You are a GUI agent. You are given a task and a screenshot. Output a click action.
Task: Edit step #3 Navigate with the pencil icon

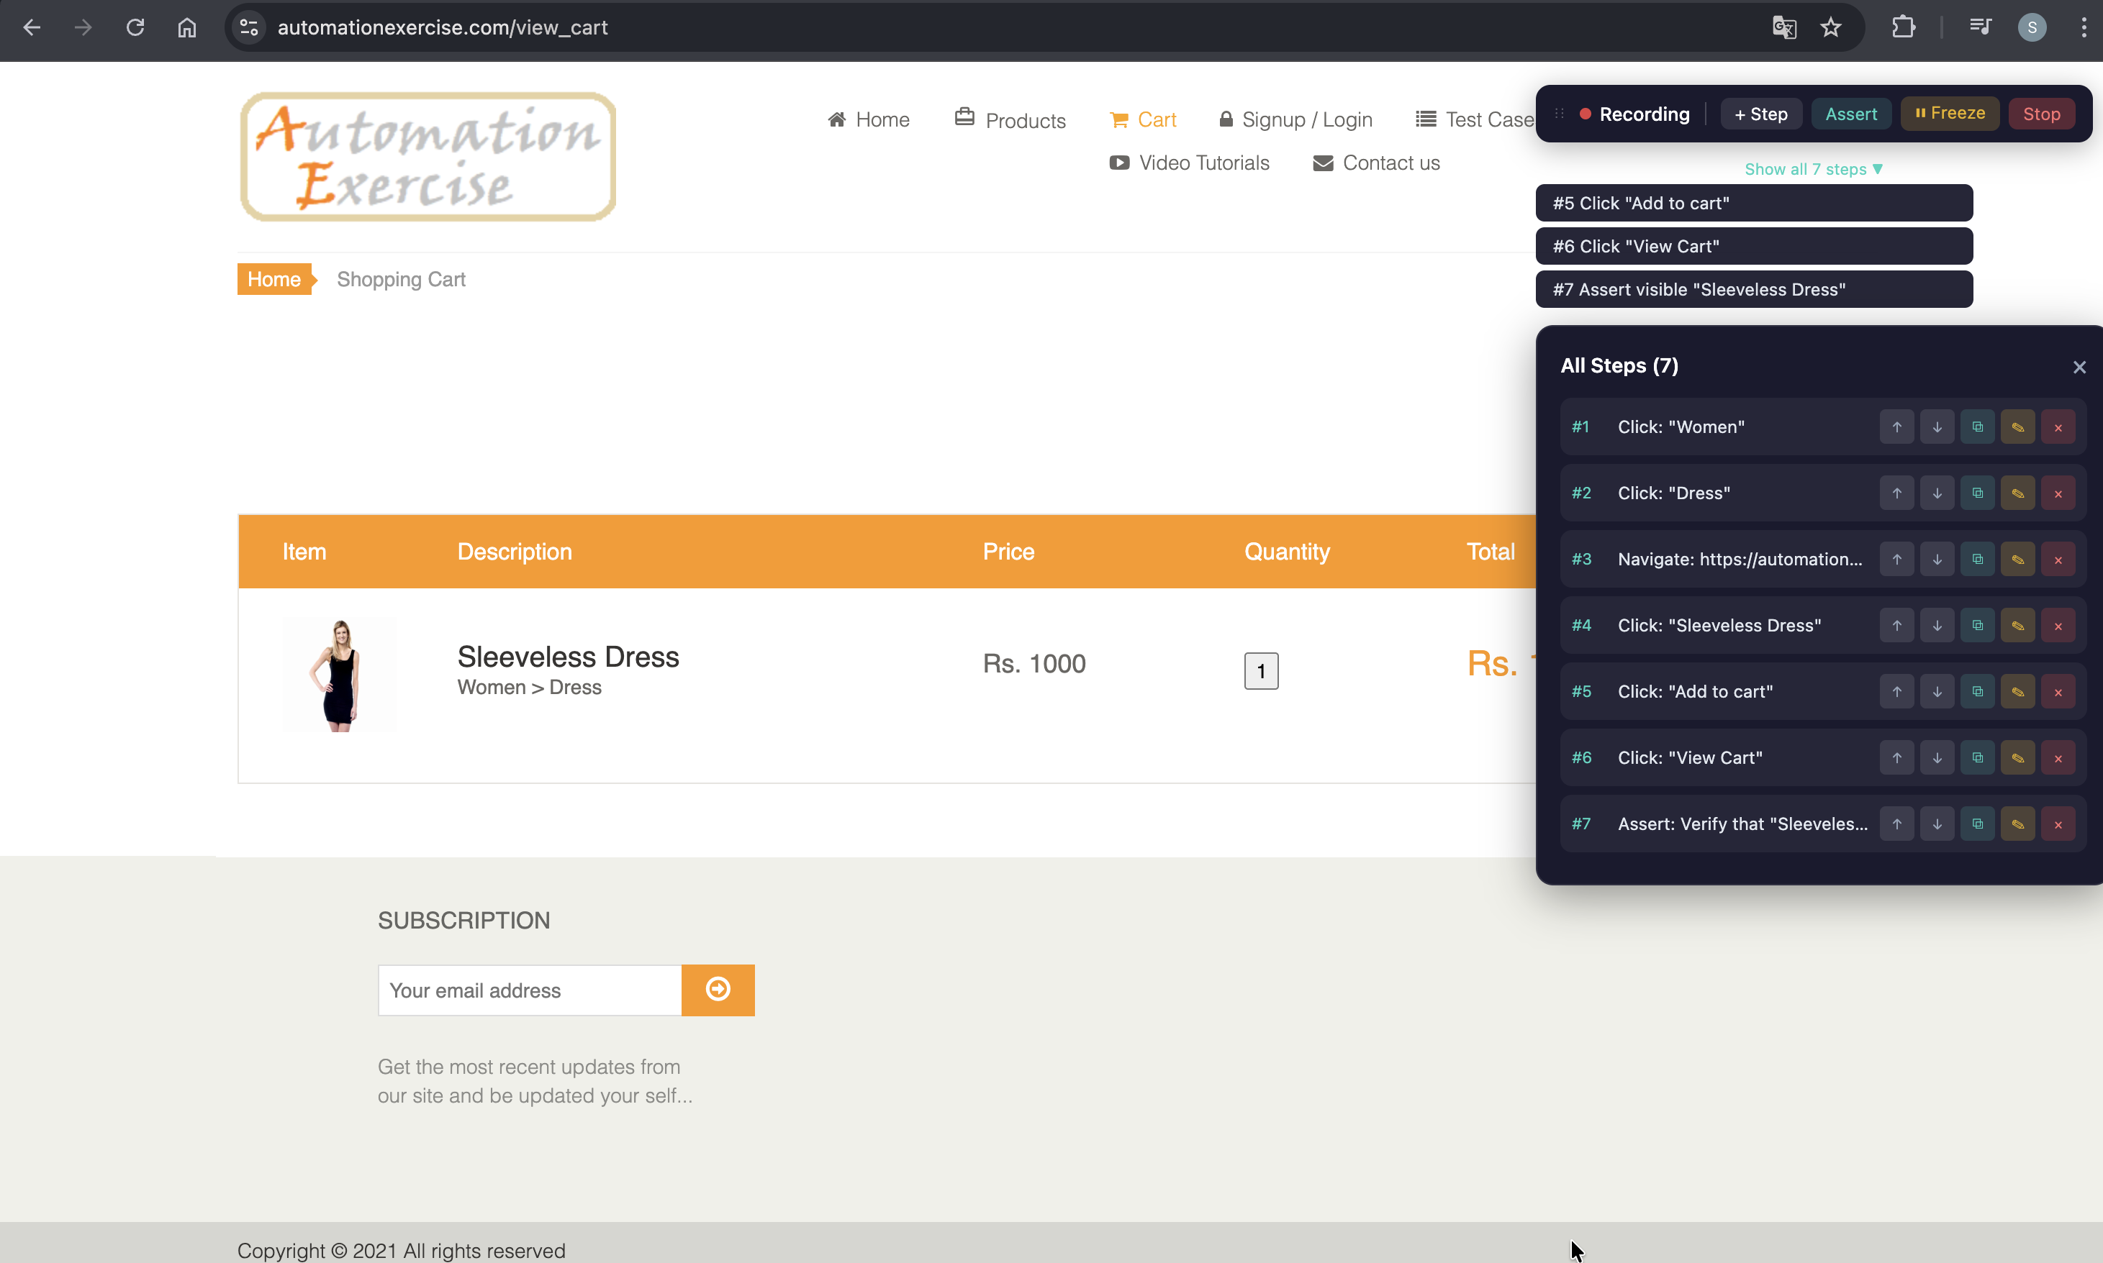point(2017,559)
